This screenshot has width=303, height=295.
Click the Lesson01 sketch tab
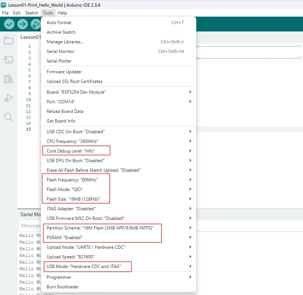30,37
